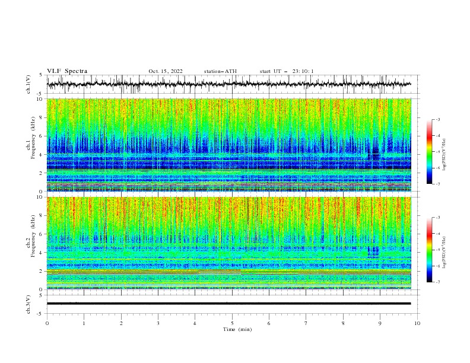The height and width of the screenshot is (363, 470).
Task: Click the 'Time (min)' axis label
Action: 237,329
